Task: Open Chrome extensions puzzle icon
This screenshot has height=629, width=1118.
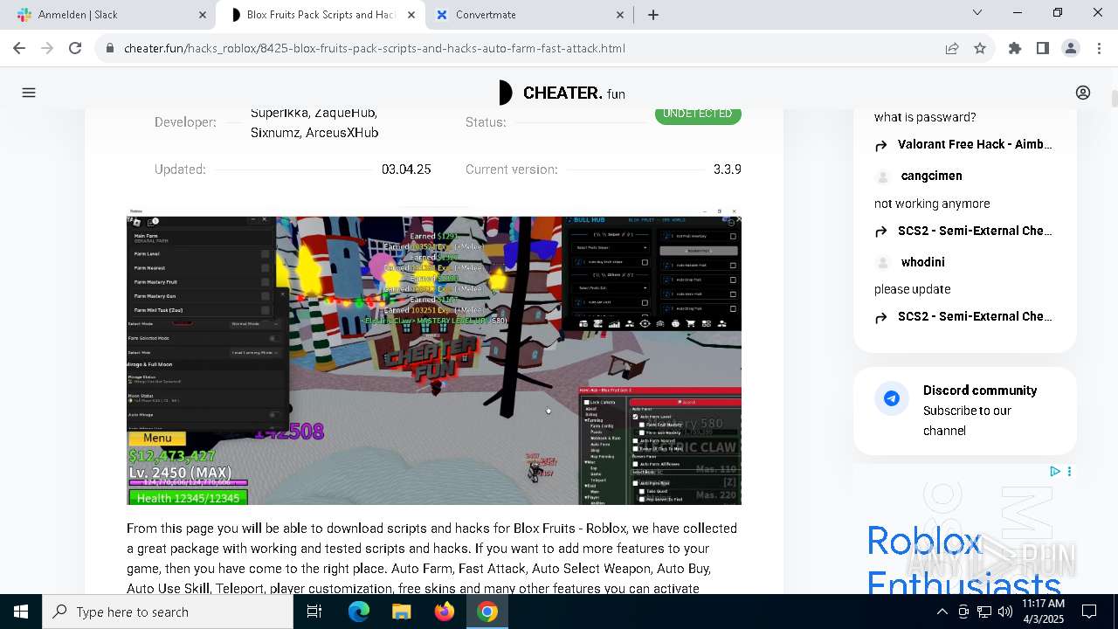Action: (x=1015, y=49)
